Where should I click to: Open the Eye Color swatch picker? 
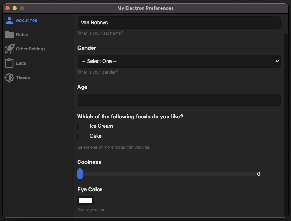click(85, 200)
